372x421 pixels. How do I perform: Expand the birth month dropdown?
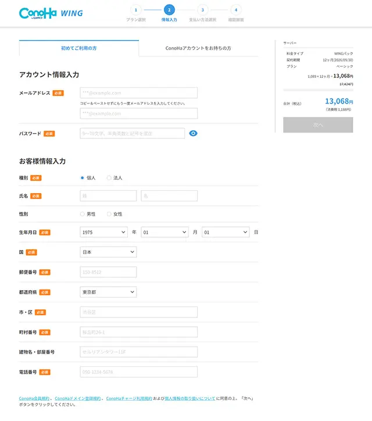(164, 232)
